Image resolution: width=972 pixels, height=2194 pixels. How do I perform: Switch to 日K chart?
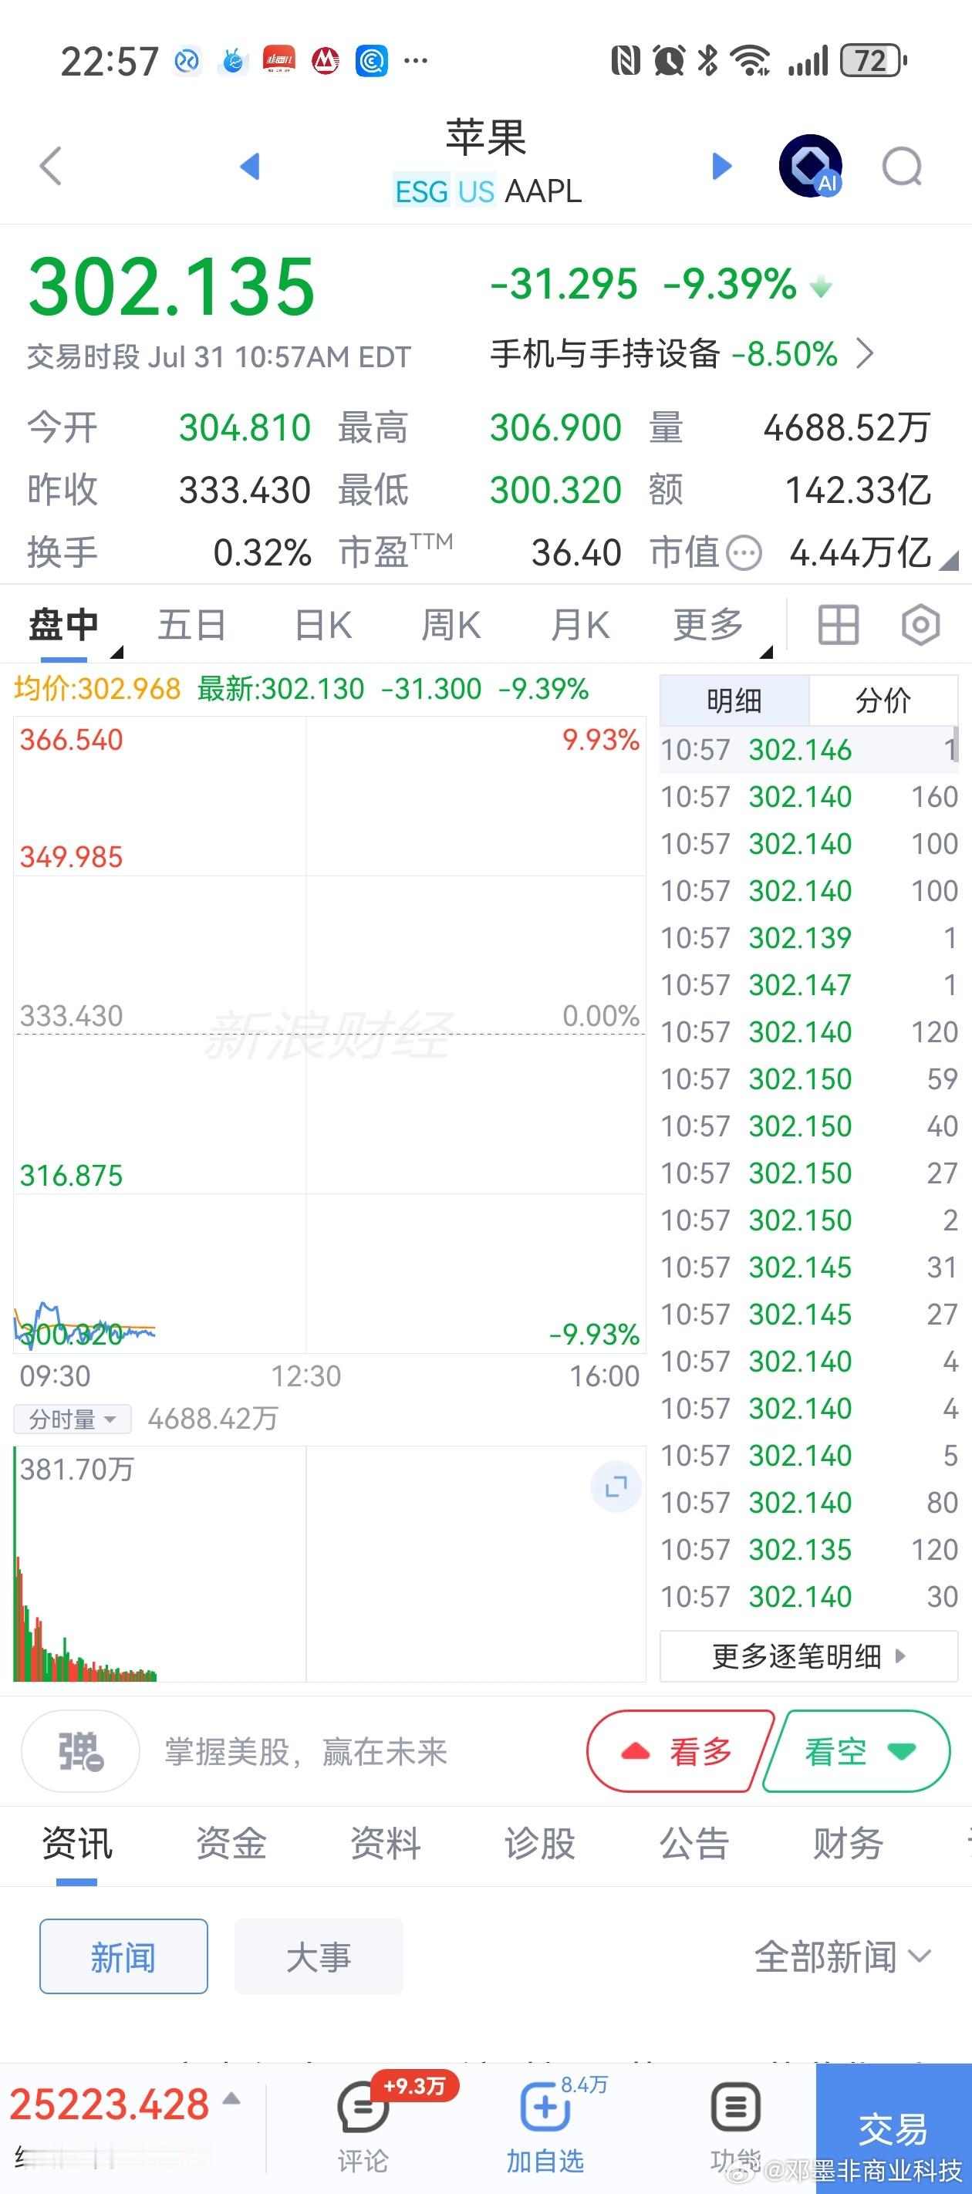(x=323, y=625)
